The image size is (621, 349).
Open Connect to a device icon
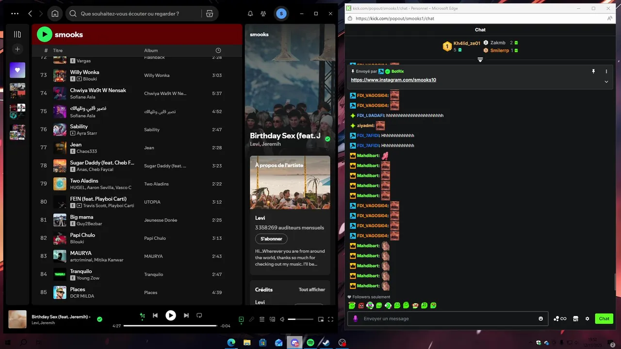(272, 319)
